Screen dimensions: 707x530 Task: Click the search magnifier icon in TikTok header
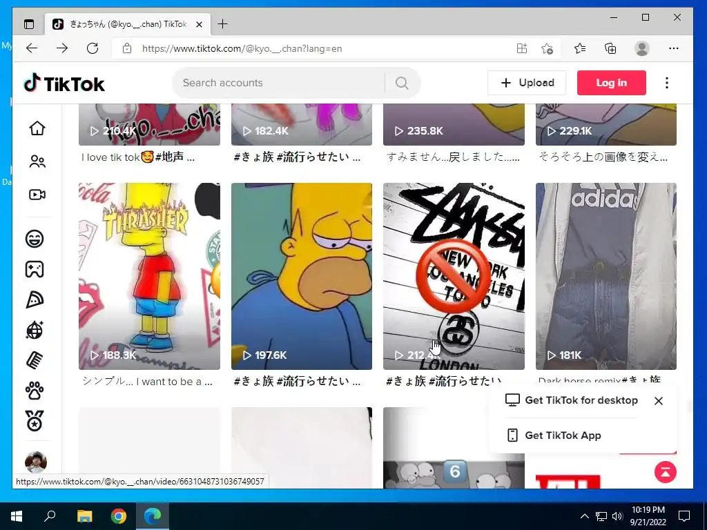402,83
